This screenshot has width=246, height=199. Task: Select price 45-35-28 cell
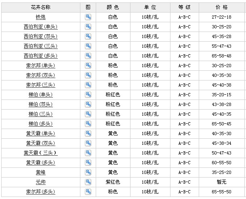click(x=221, y=36)
